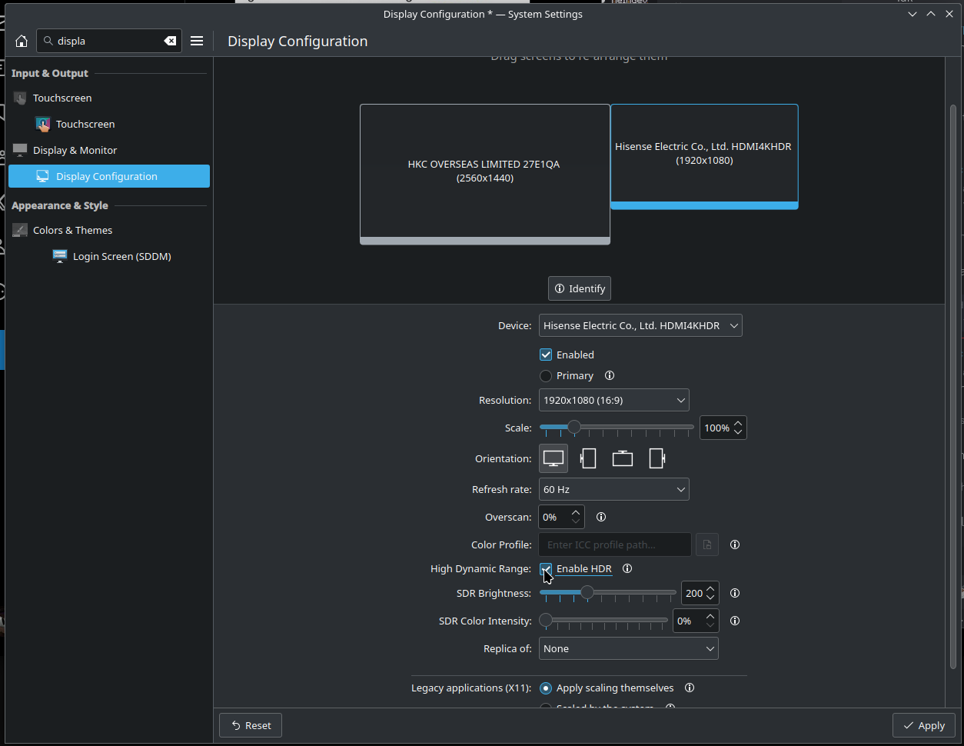Clear the search field text
Image resolution: width=964 pixels, height=746 pixels.
pyautogui.click(x=170, y=41)
